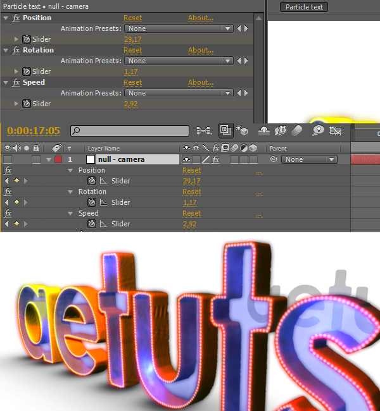Image resolution: width=380 pixels, height=411 pixels.
Task: Open Rotation Animation Presets dropdown
Action: pyautogui.click(x=179, y=61)
